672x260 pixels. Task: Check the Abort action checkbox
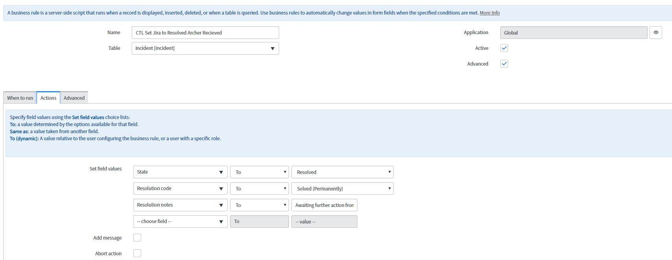[137, 253]
